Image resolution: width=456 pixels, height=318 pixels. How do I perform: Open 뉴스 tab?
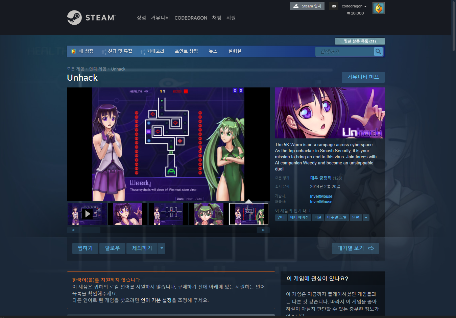[x=213, y=51]
